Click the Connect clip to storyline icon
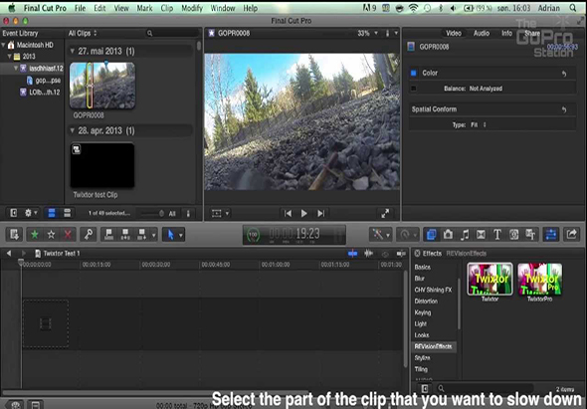587x409 pixels. coord(108,235)
